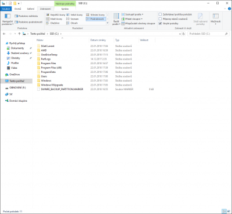Open the Soubor tab
232x214 pixels.
pyautogui.click(x=6, y=9)
